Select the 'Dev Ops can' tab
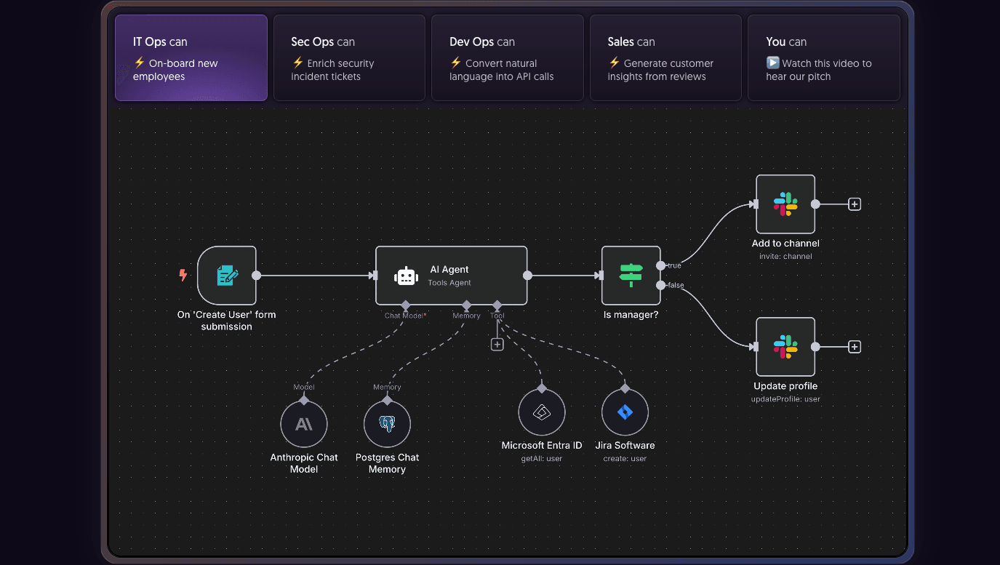Viewport: 1000px width, 565px height. [x=507, y=58]
